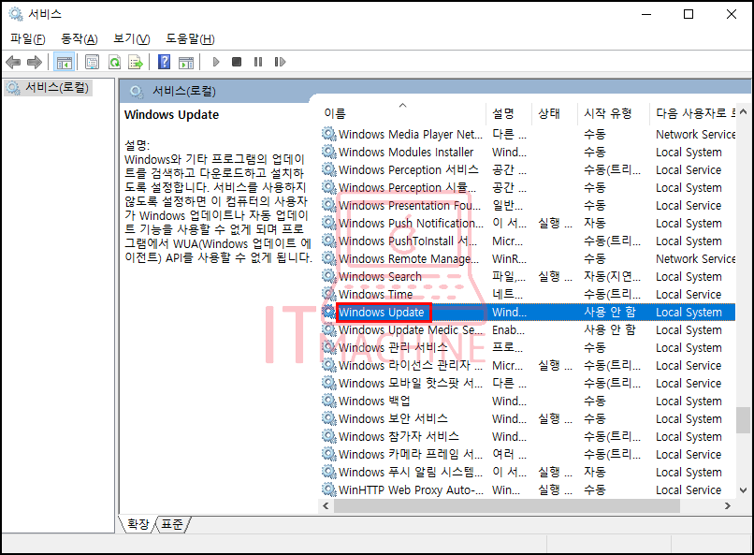The width and height of the screenshot is (754, 555).
Task: Click Network Service in Windows Remote Manage row
Action: [695, 258]
